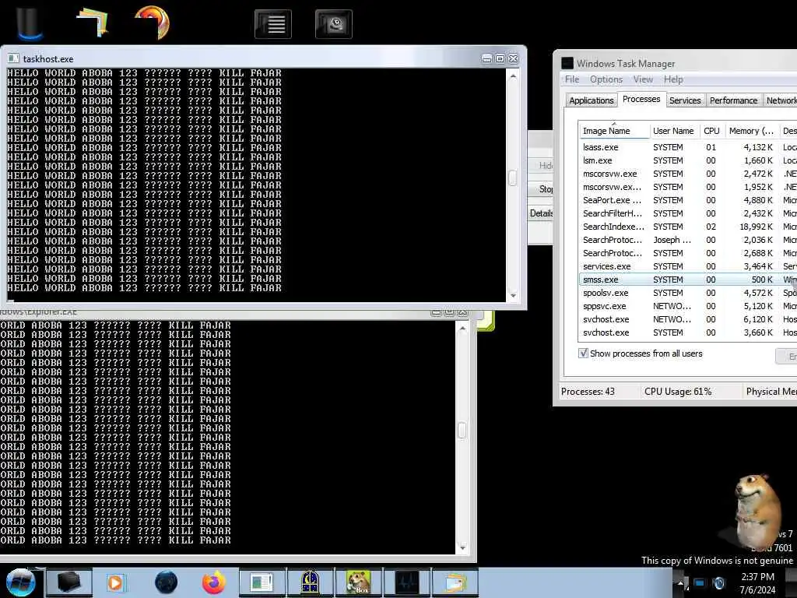
Task: Select mscorsvw.exe using 2,472 K memory
Action: click(688, 174)
